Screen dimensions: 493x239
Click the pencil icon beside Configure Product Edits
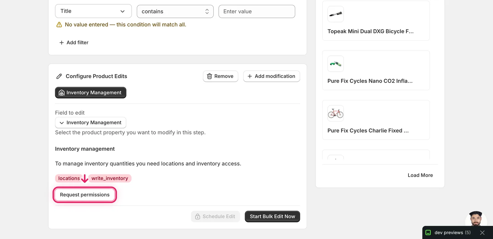(x=59, y=76)
